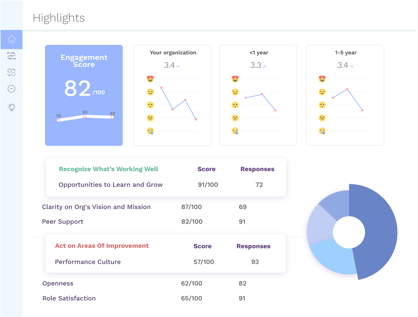Click the swap squares sidebar icon

point(12,72)
